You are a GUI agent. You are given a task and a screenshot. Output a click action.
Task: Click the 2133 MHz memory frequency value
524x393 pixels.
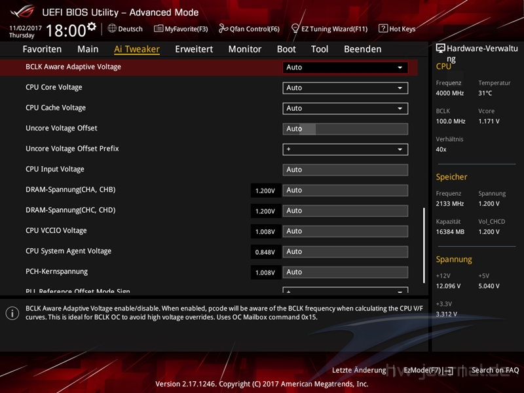450,204
